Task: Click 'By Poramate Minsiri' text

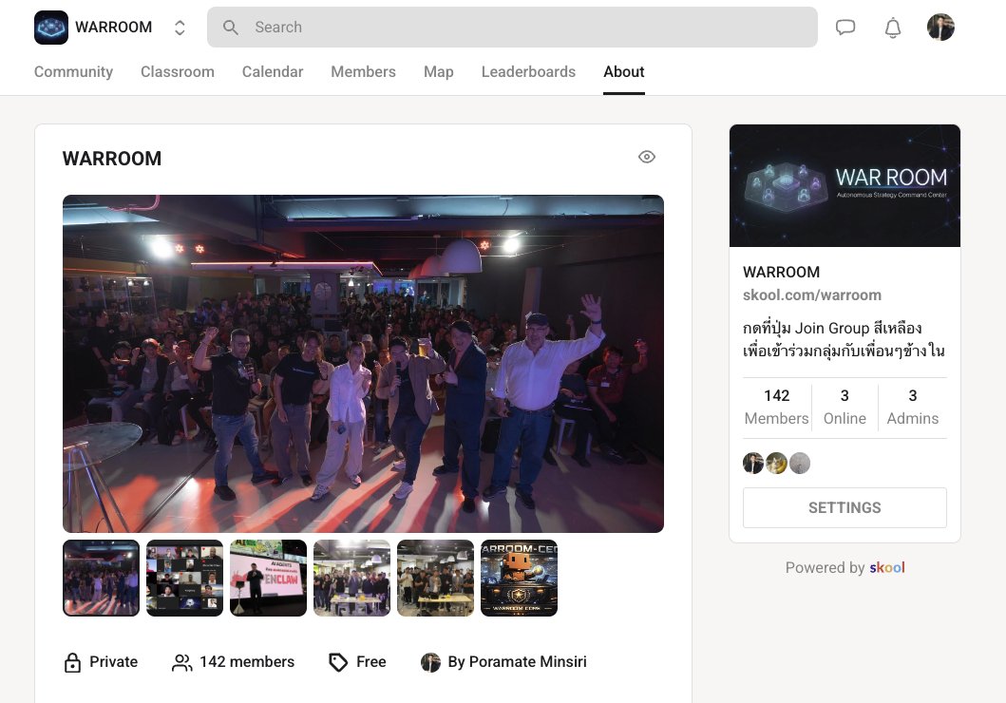Action: pyautogui.click(x=517, y=662)
